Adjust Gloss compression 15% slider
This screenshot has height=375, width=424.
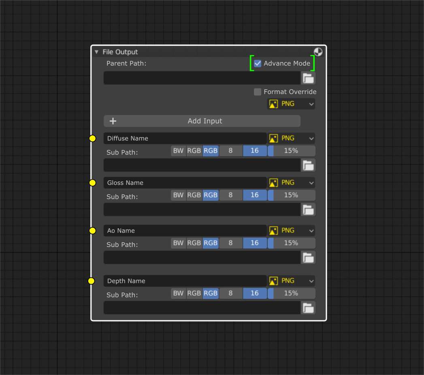click(x=291, y=195)
